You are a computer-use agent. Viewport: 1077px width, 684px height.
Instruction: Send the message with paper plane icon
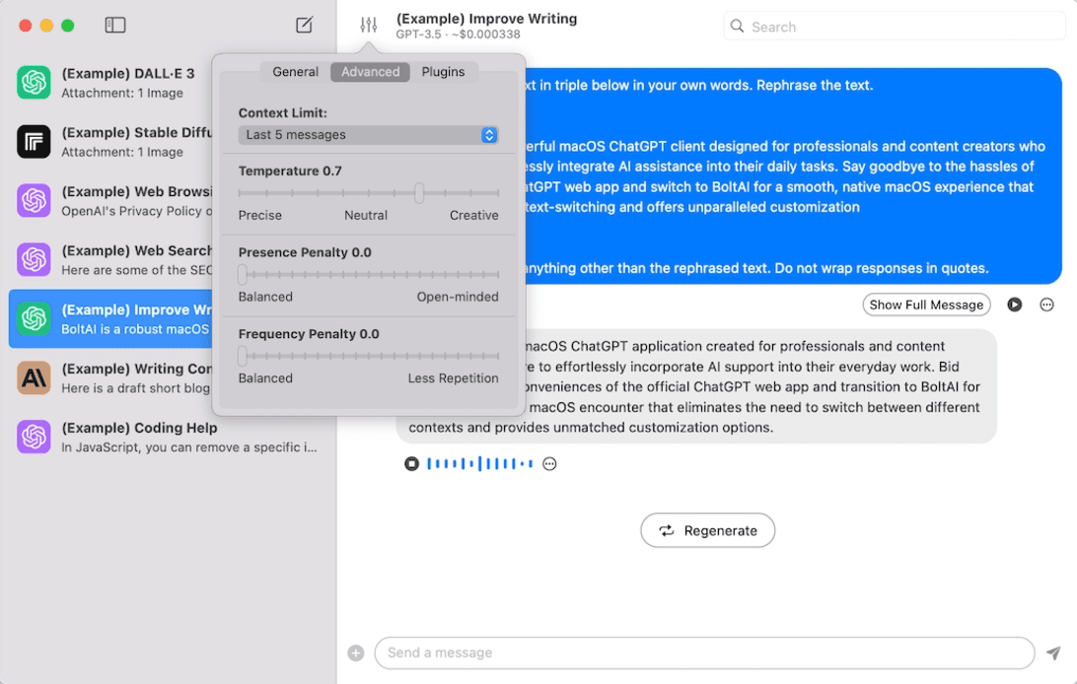(x=1053, y=653)
